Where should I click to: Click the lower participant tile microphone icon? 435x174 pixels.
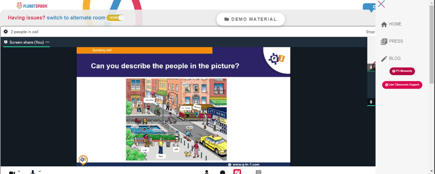coord(371,102)
